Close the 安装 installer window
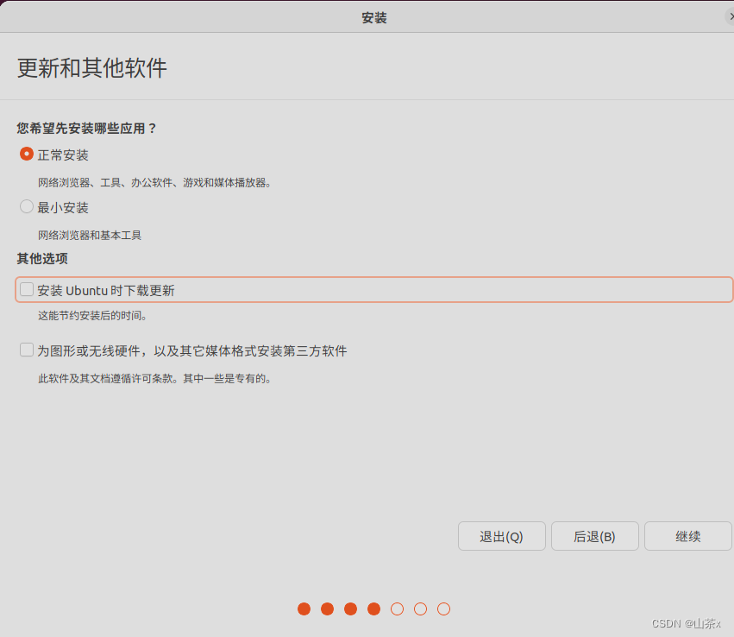This screenshot has height=637, width=734. tap(730, 16)
